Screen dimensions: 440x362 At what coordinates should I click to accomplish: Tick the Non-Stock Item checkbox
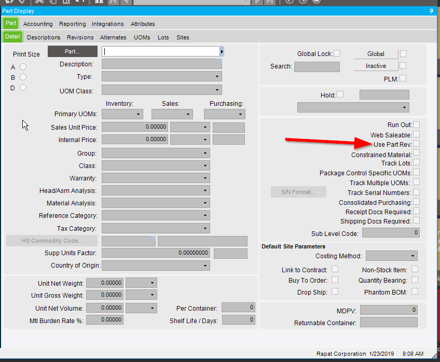click(x=415, y=269)
